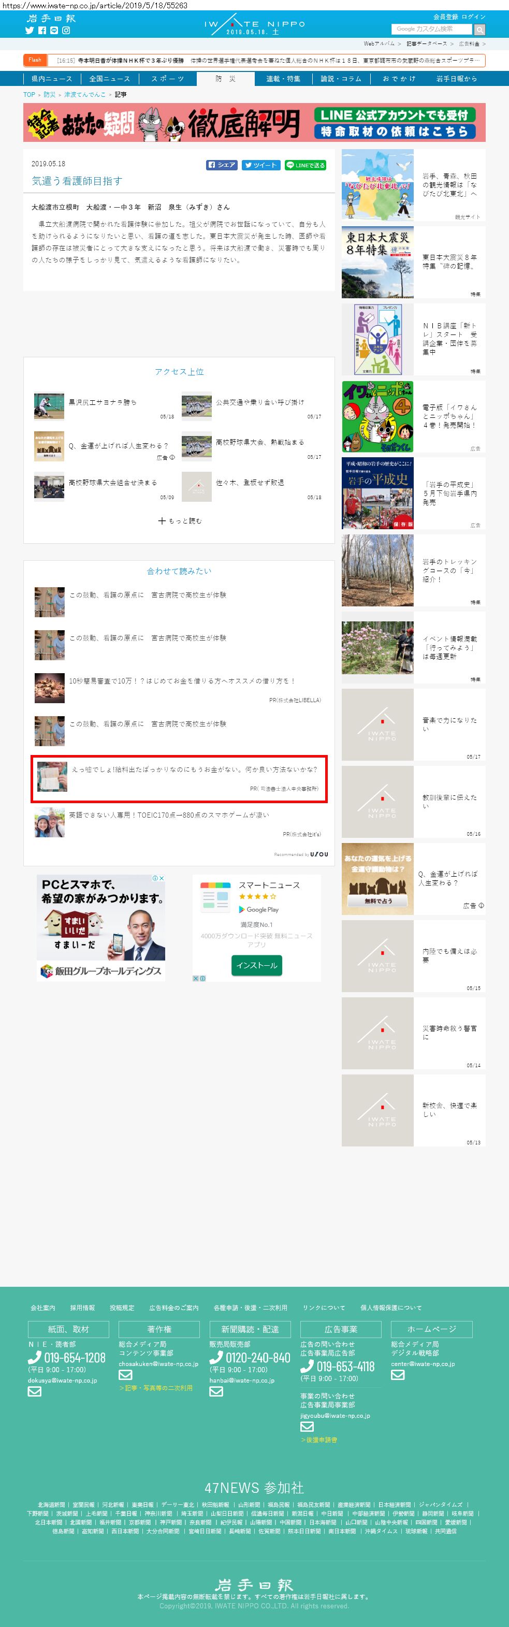
Task: Open the LINE icon in header
Action: (x=54, y=30)
